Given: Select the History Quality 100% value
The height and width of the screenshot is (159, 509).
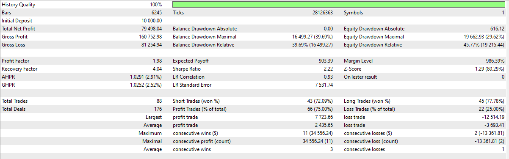Looking at the screenshot, I should 156,5.
